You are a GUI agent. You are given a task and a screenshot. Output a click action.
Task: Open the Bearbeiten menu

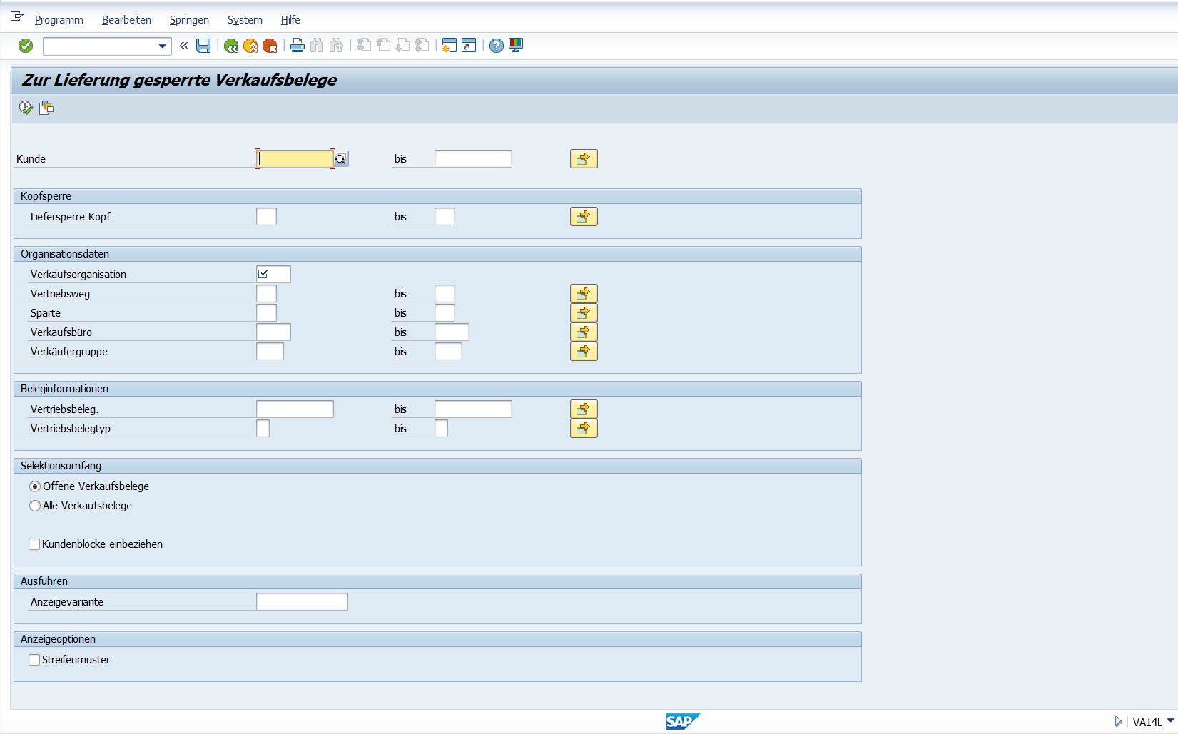[x=126, y=20]
